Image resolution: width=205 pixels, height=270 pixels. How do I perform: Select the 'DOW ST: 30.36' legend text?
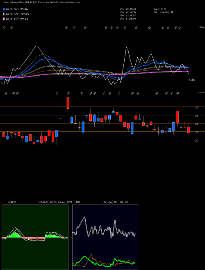(x=17, y=9)
